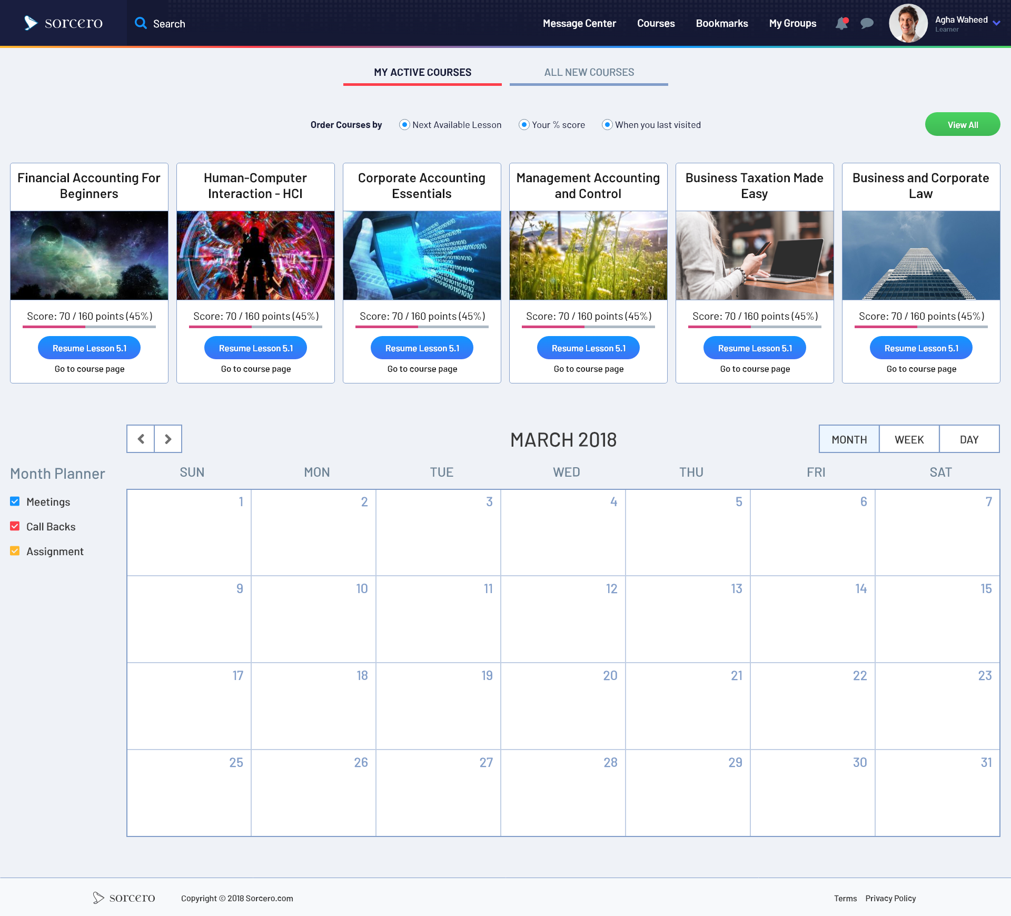Click the search magnifier icon
Screen dimensions: 1011x916
tap(140, 23)
